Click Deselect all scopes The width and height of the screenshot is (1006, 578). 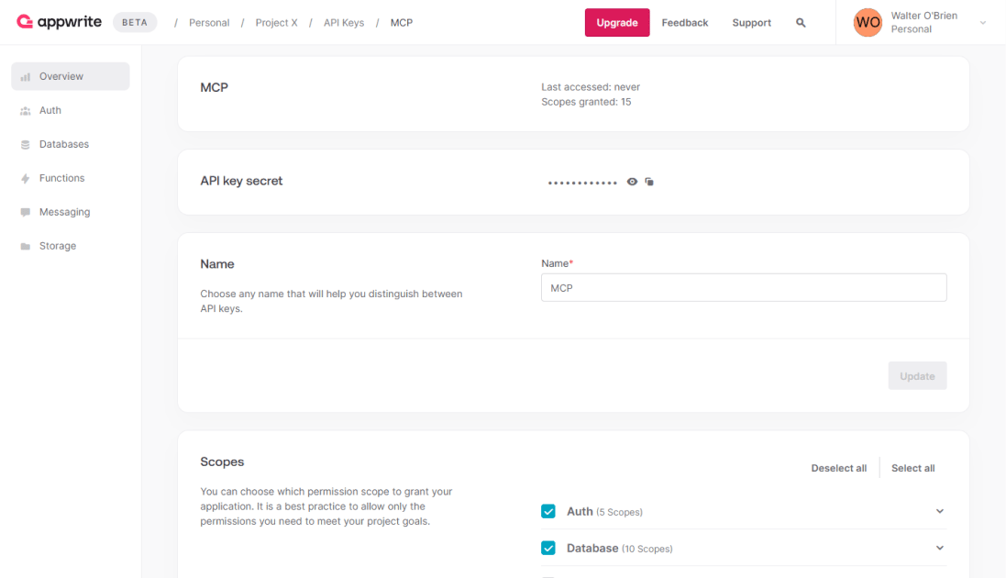click(x=838, y=468)
